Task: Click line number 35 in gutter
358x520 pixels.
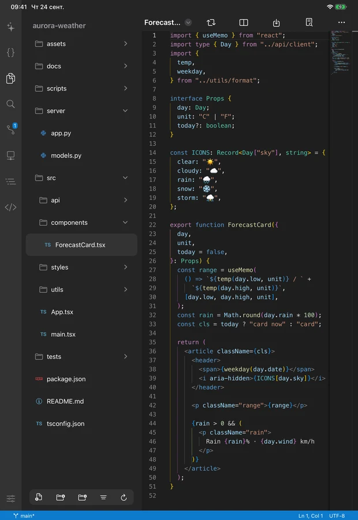Action: 152,342
